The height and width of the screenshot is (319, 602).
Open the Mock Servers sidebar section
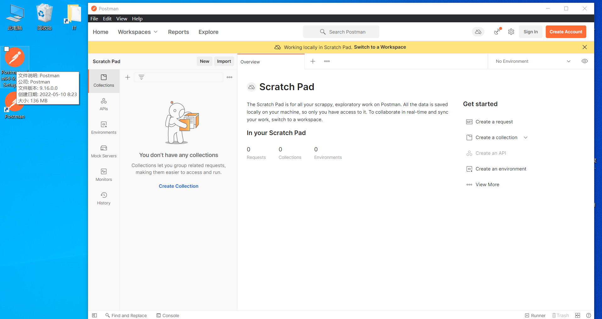pos(104,151)
